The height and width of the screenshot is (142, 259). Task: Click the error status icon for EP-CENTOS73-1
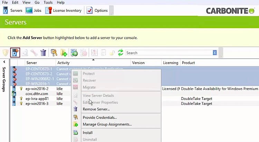15,69
